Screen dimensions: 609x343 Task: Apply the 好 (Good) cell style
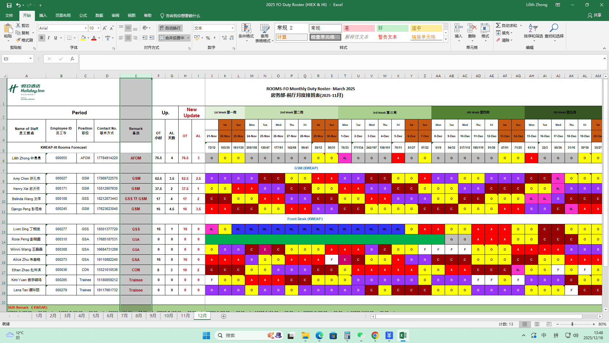coord(392,28)
